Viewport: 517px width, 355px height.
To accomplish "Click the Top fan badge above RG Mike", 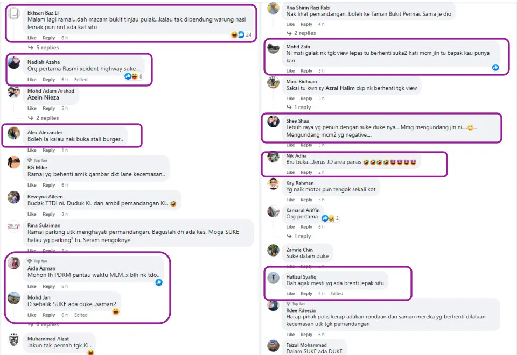I will tap(37, 160).
